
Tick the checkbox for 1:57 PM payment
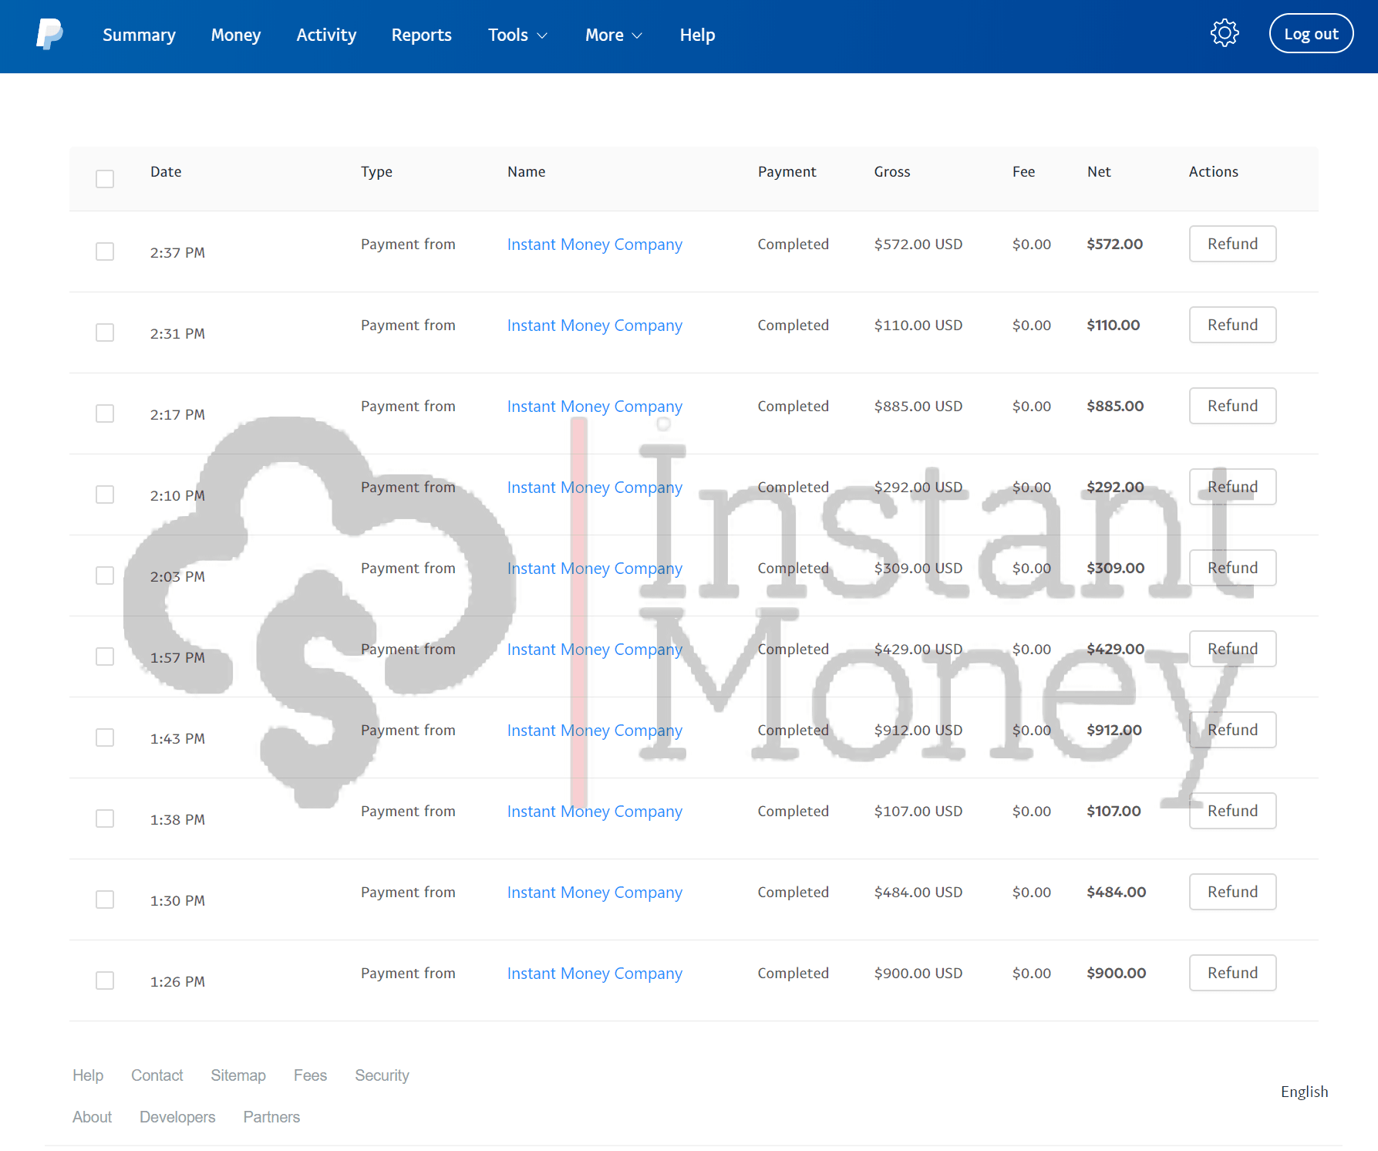105,657
